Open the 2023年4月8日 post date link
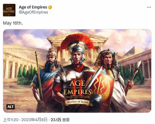 (x=34, y=120)
